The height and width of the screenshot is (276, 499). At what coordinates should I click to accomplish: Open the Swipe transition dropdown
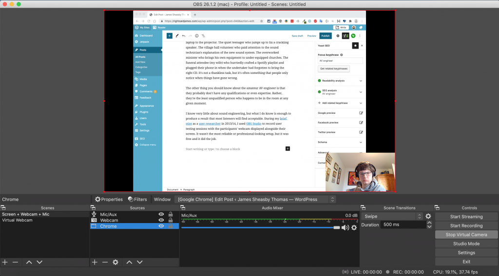[x=392, y=216]
